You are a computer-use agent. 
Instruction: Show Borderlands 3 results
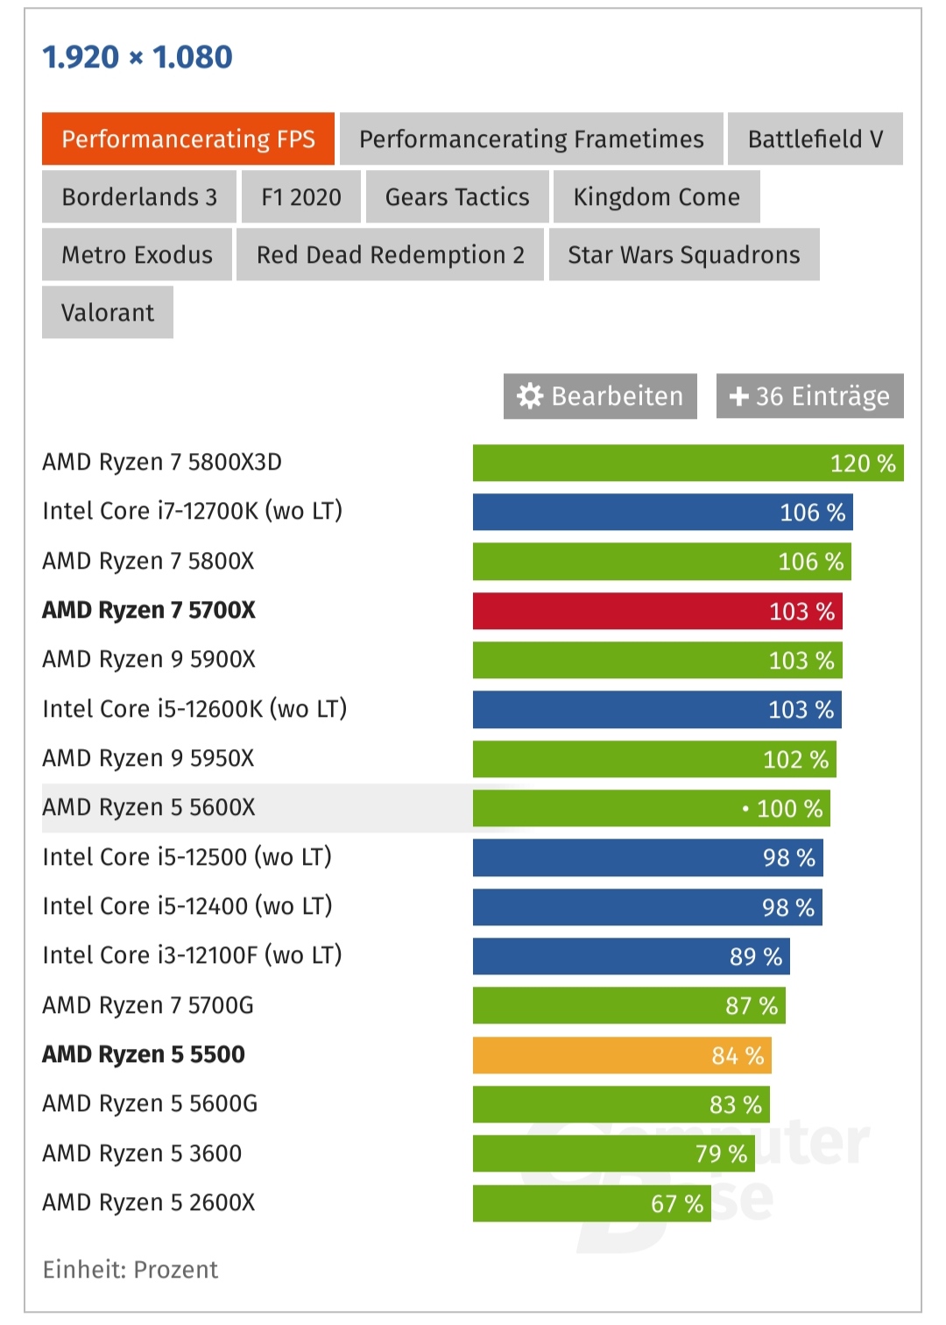[x=139, y=196]
